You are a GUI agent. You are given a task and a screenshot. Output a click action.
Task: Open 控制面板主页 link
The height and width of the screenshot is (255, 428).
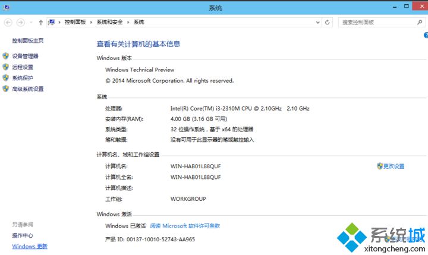(28, 40)
